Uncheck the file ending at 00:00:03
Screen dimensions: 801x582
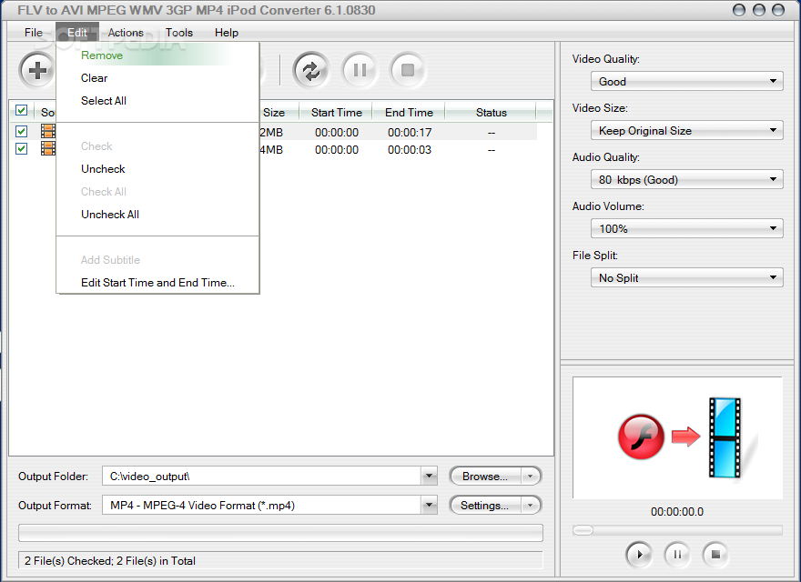[x=22, y=148]
